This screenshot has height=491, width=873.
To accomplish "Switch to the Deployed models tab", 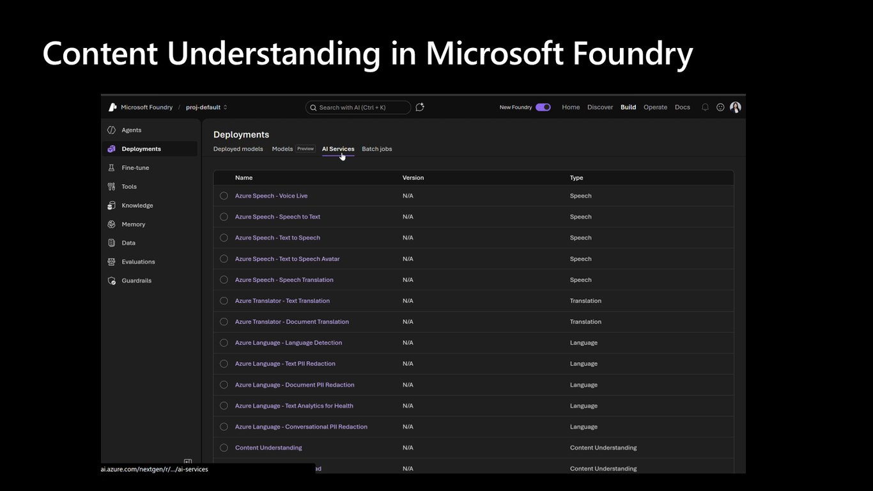I will click(238, 149).
